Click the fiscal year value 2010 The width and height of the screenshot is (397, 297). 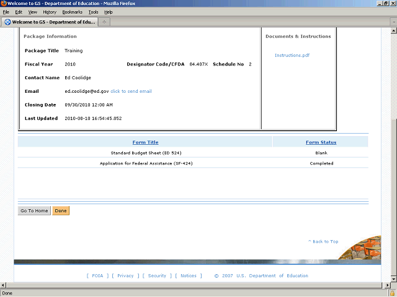click(70, 64)
